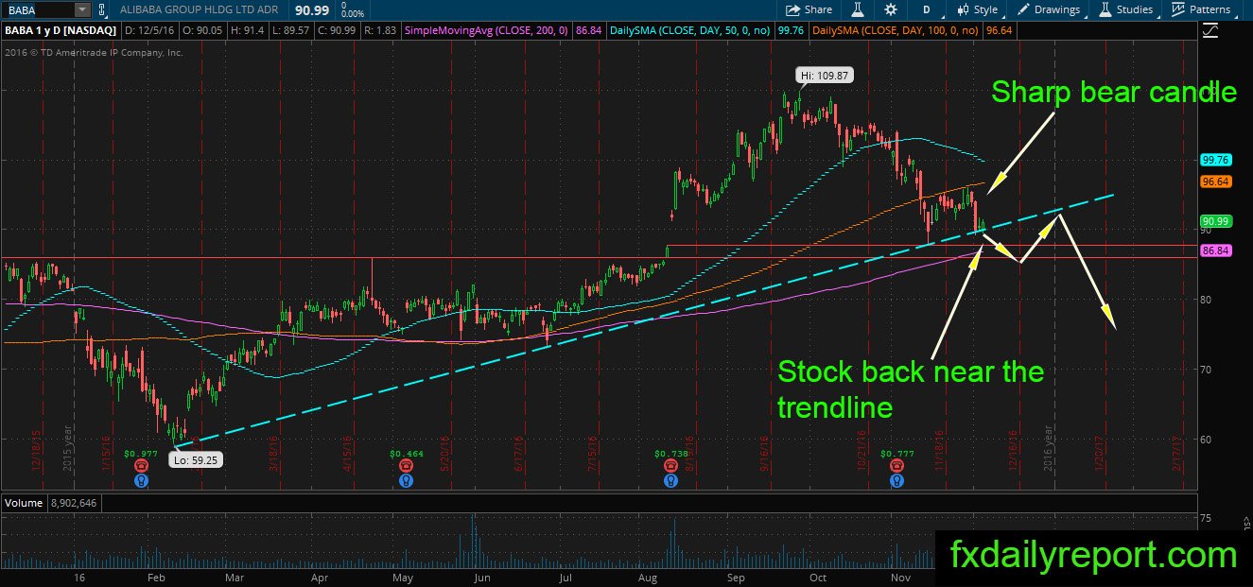Click lightbulb icon under $0.777 earnings
This screenshot has width=1253, height=587.
tap(896, 480)
